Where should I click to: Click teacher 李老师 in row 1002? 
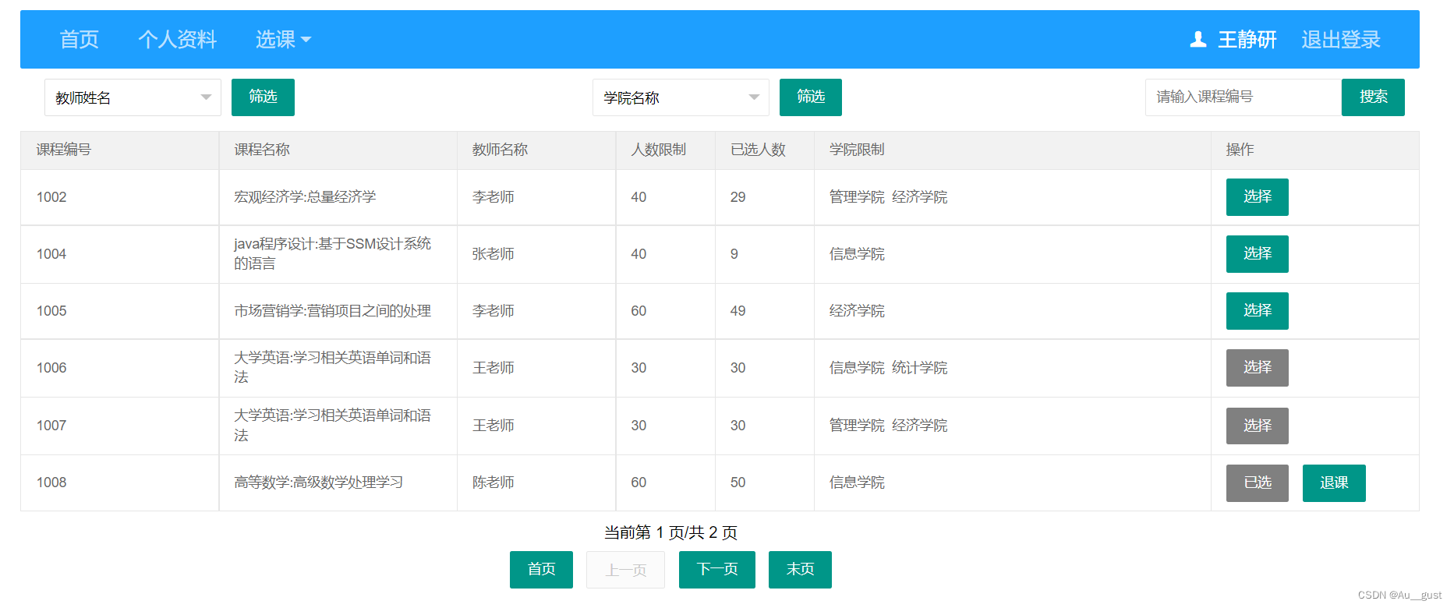pyautogui.click(x=493, y=197)
